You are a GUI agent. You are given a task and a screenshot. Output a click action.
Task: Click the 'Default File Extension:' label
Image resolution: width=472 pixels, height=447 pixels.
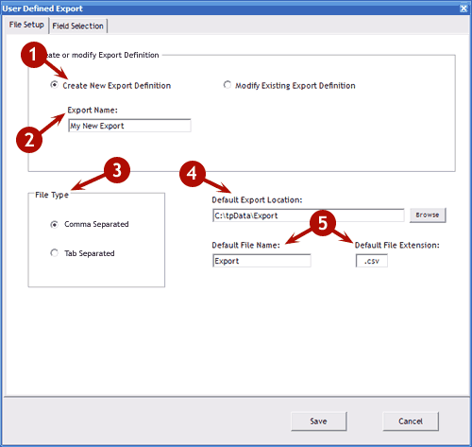[397, 245]
